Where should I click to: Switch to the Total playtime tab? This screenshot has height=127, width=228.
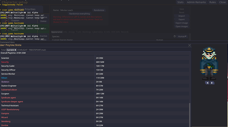click(x=3, y=50)
